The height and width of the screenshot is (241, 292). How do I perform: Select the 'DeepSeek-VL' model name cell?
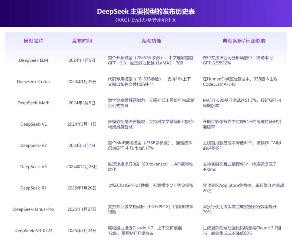34,124
